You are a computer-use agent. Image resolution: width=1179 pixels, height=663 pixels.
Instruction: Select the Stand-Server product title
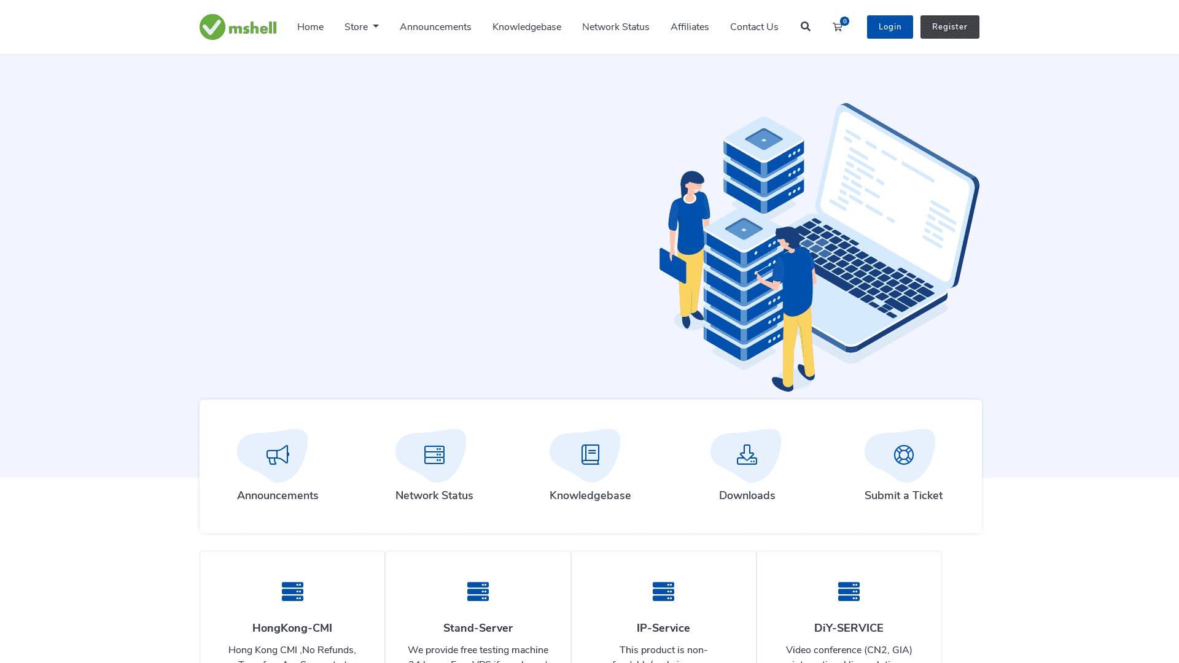coord(478,628)
